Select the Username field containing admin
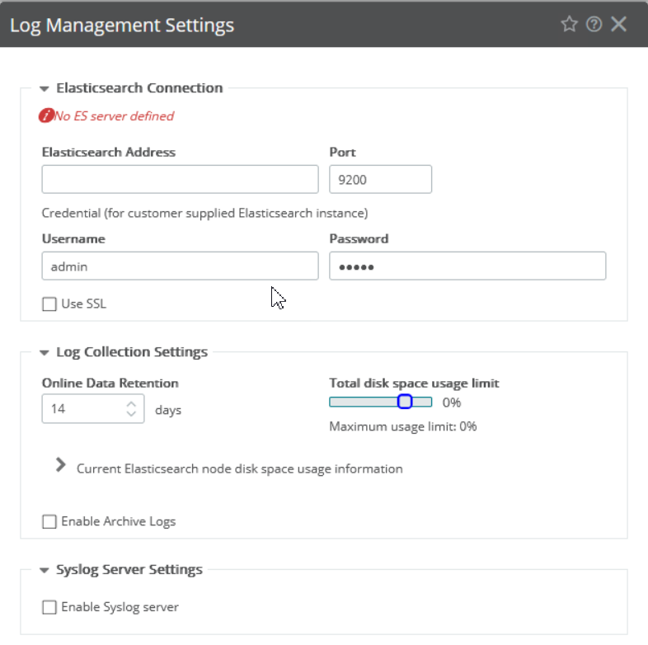 click(180, 266)
